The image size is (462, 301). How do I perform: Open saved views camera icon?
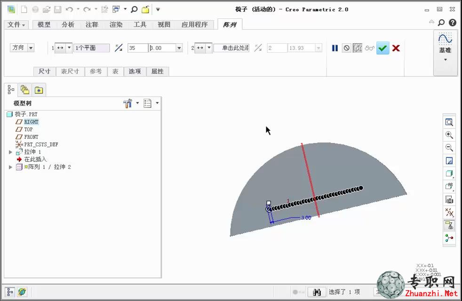[449, 199]
